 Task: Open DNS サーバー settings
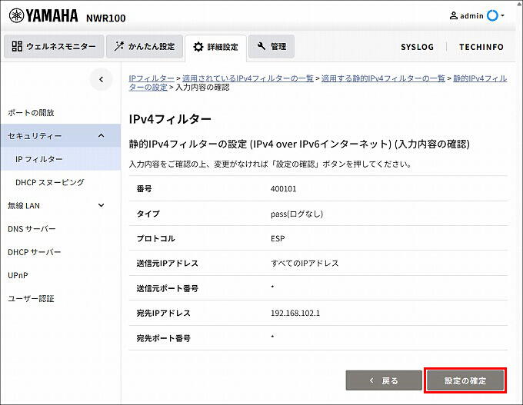coord(32,229)
